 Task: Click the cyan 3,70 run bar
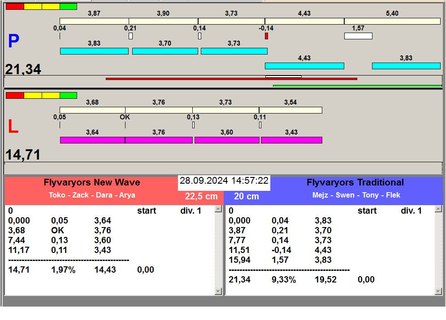pyautogui.click(x=165, y=51)
